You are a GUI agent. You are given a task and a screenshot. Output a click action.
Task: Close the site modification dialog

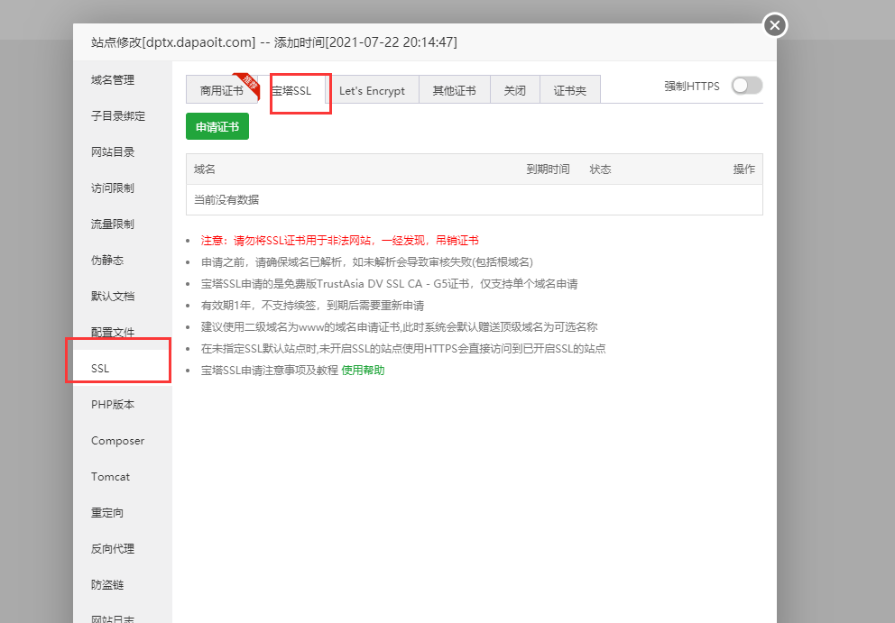(x=774, y=25)
